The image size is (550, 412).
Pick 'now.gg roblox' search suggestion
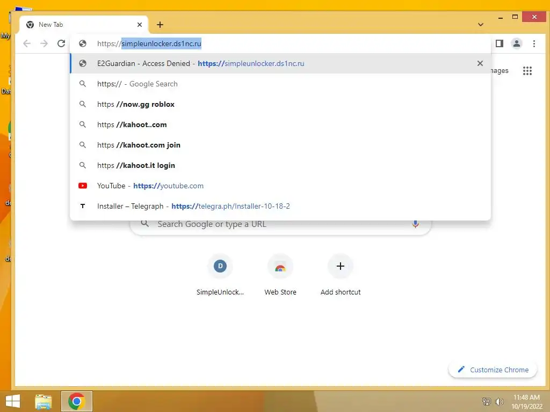[x=280, y=104]
